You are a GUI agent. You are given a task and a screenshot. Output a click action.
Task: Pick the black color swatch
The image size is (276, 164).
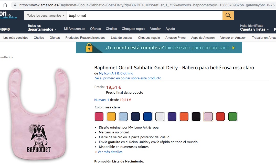click(196, 117)
